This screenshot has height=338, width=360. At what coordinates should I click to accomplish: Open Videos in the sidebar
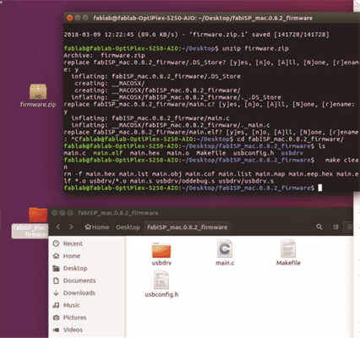click(x=68, y=330)
